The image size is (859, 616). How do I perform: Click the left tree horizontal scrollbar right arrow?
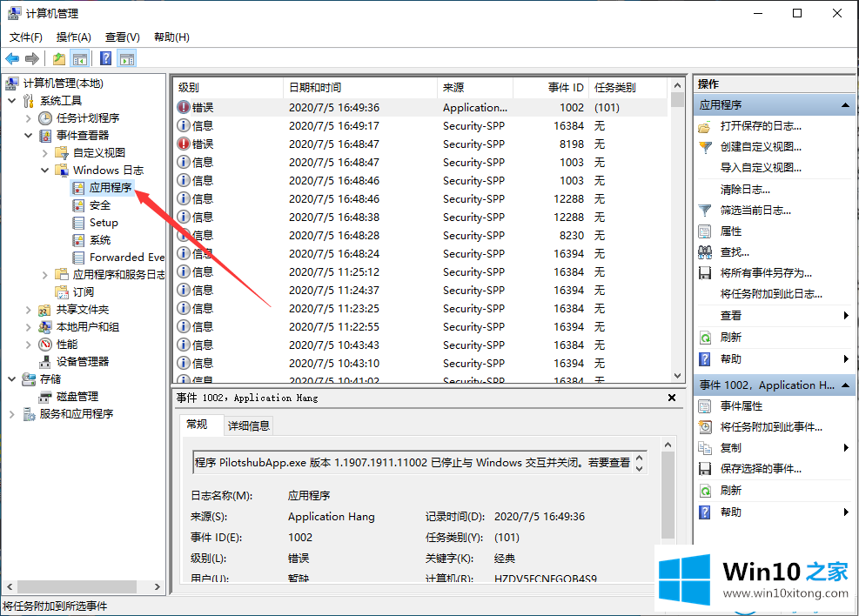158,587
